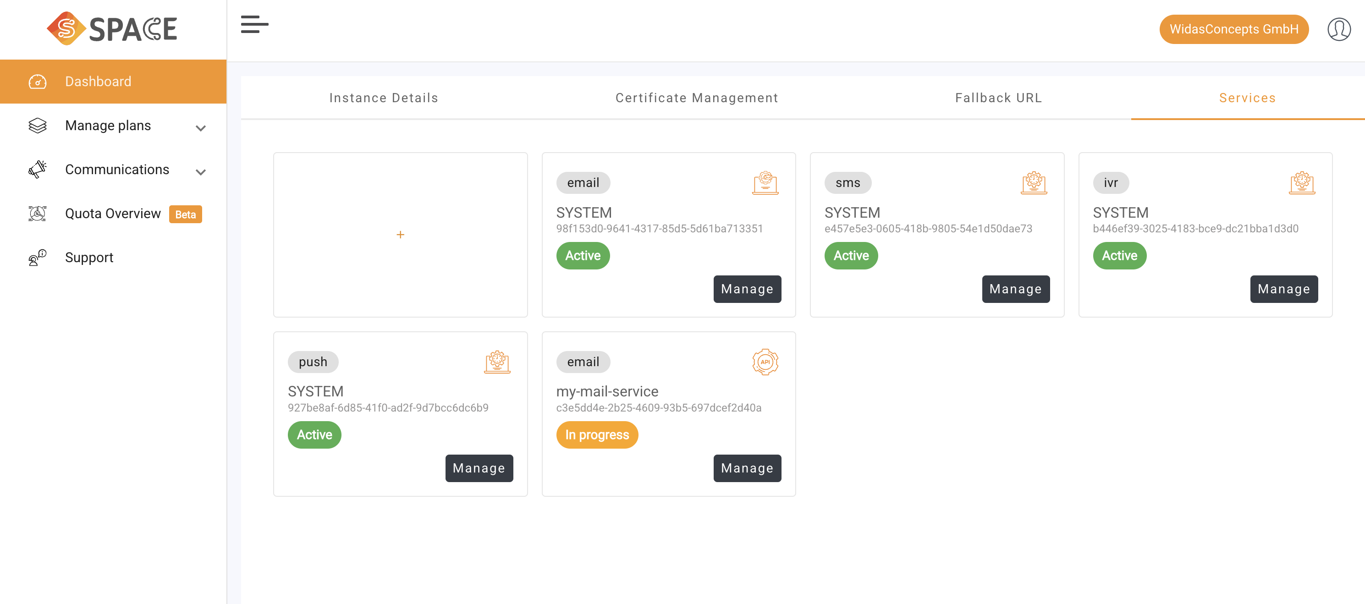Image resolution: width=1365 pixels, height=604 pixels.
Task: Click the Manage plans stack icon
Action: click(37, 126)
